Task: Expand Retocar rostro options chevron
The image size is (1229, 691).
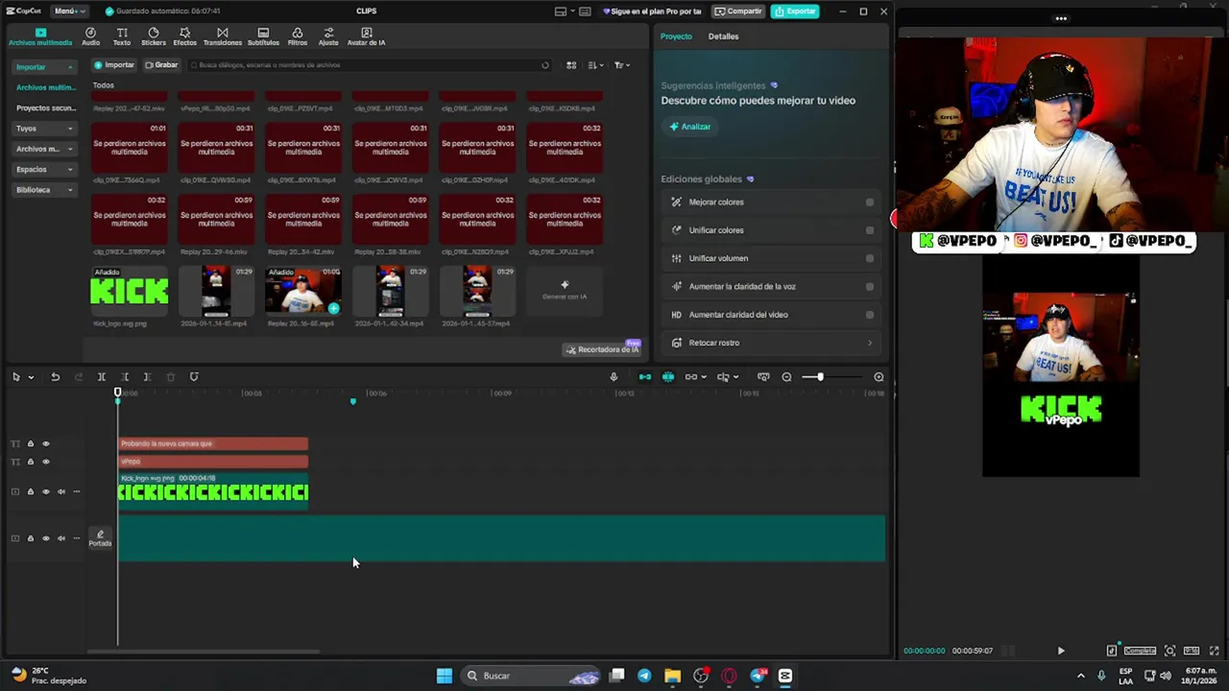Action: tap(870, 343)
